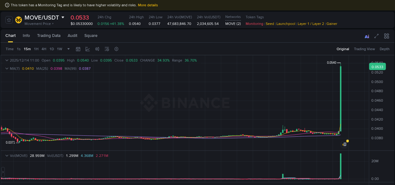Open the MOVE/USDT pair selector dropdown
This screenshot has width=395, height=185.
[63, 18]
